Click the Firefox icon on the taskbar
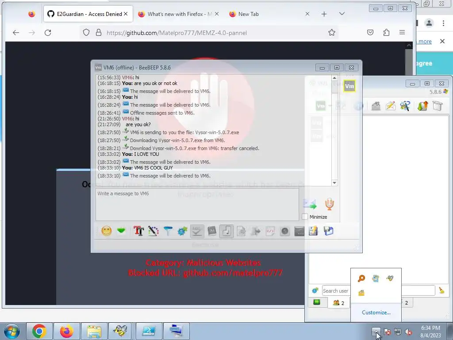Image resolution: width=453 pixels, height=340 pixels. pyautogui.click(x=67, y=331)
